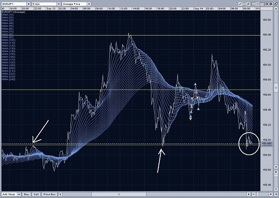Select the WMA (100) legend entry
This screenshot has width=279, height=198.
click(x=8, y=40)
